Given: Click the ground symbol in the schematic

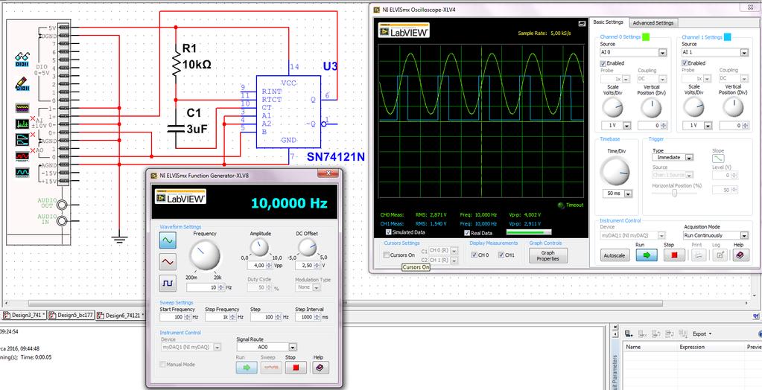Looking at the screenshot, I should 119,238.
